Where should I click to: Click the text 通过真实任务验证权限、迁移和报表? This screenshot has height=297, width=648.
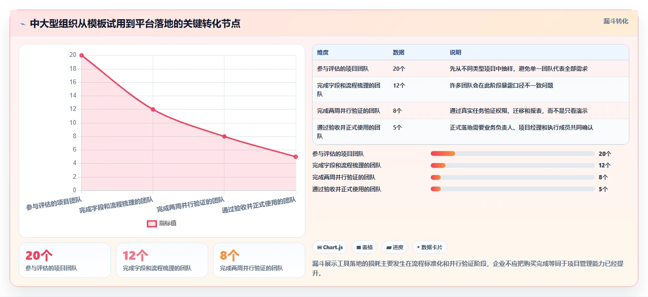pyautogui.click(x=496, y=111)
